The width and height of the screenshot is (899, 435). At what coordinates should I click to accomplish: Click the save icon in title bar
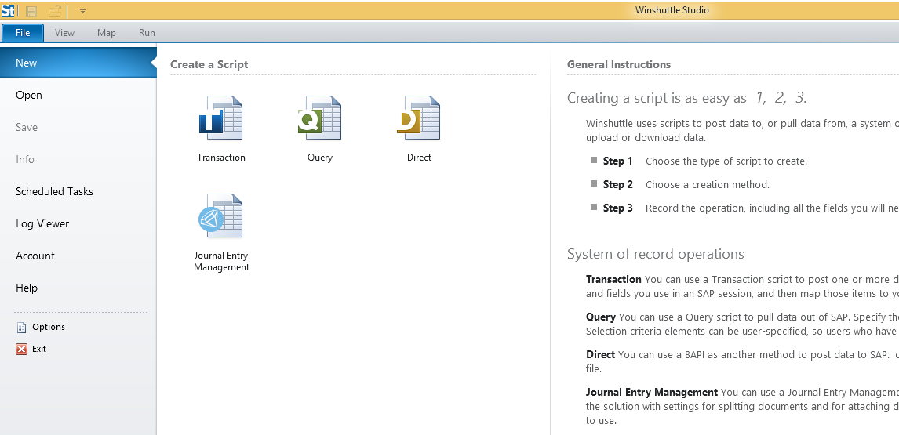pyautogui.click(x=32, y=11)
